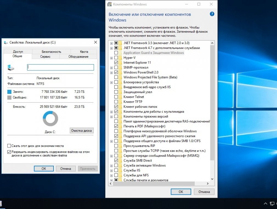Select Поддержка API удаленного разностного сжатия

(x=159, y=136)
